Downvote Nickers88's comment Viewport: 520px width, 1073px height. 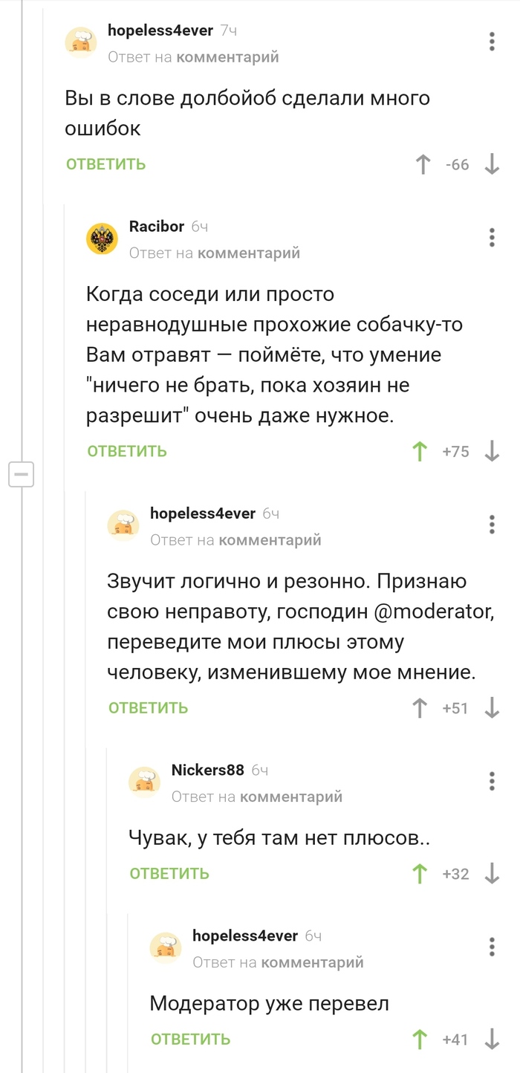click(x=490, y=873)
